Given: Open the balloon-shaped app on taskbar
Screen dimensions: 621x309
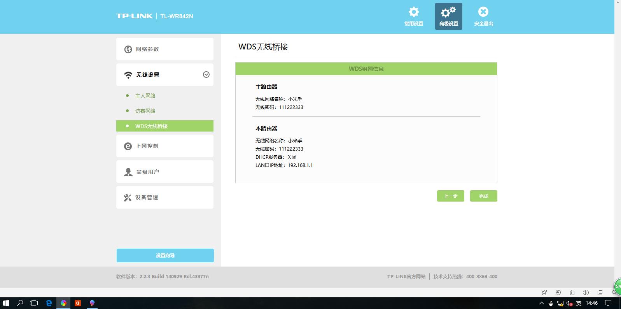Looking at the screenshot, I should pos(92,303).
